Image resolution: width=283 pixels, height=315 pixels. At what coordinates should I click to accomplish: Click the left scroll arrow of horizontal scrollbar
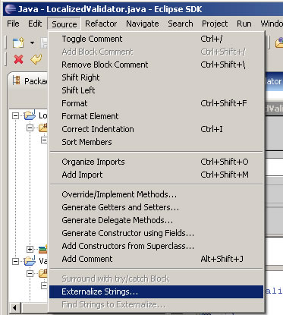tap(14, 307)
